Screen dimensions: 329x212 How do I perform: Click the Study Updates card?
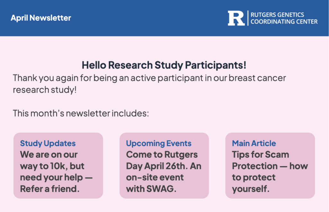(58, 166)
